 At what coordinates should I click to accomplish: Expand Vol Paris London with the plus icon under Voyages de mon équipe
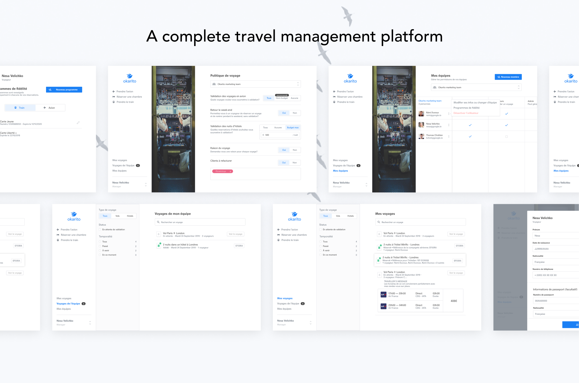pos(159,234)
